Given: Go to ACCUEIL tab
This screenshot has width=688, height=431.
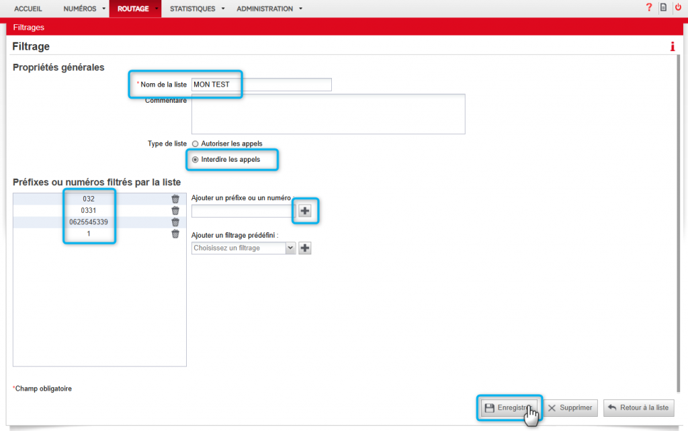Looking at the screenshot, I should click(28, 9).
